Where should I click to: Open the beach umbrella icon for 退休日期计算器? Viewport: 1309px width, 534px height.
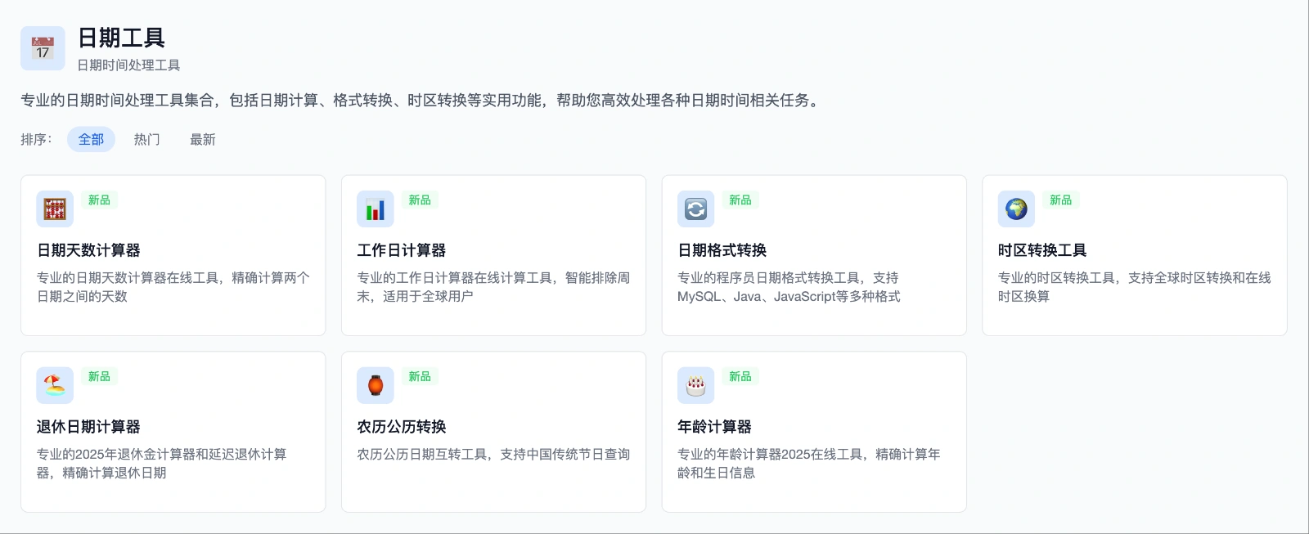[55, 385]
